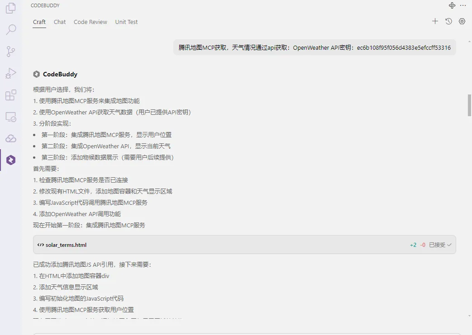Switch to the Chat tab

[60, 22]
